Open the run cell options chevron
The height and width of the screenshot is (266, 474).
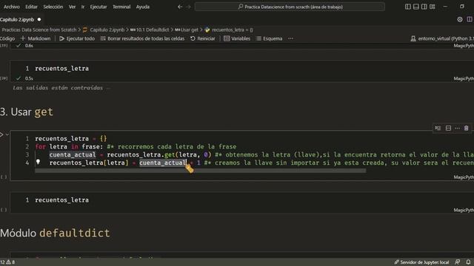click(x=7, y=134)
